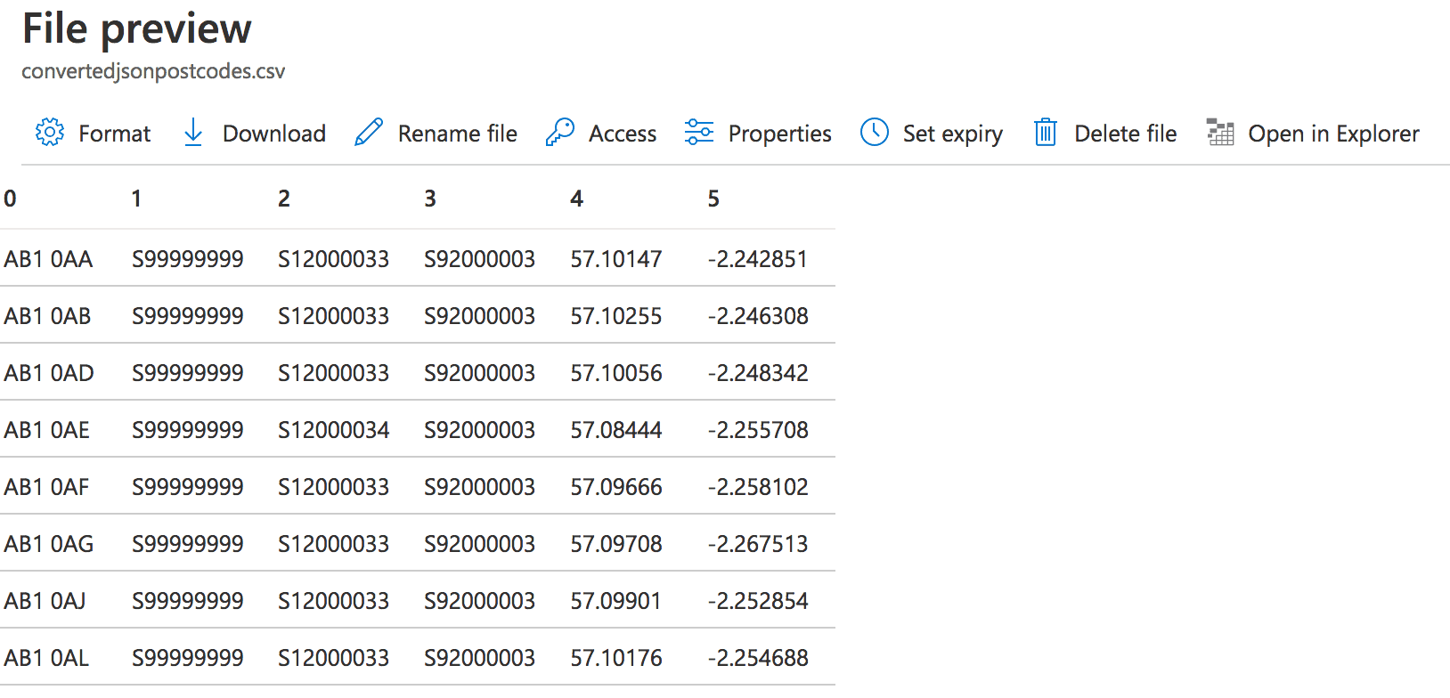Click column header 3
Viewport: 1450px width, 698px height.
(x=430, y=199)
